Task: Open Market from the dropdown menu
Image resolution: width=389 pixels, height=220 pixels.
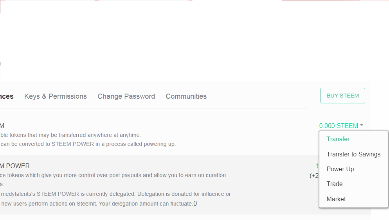Action: 336,199
